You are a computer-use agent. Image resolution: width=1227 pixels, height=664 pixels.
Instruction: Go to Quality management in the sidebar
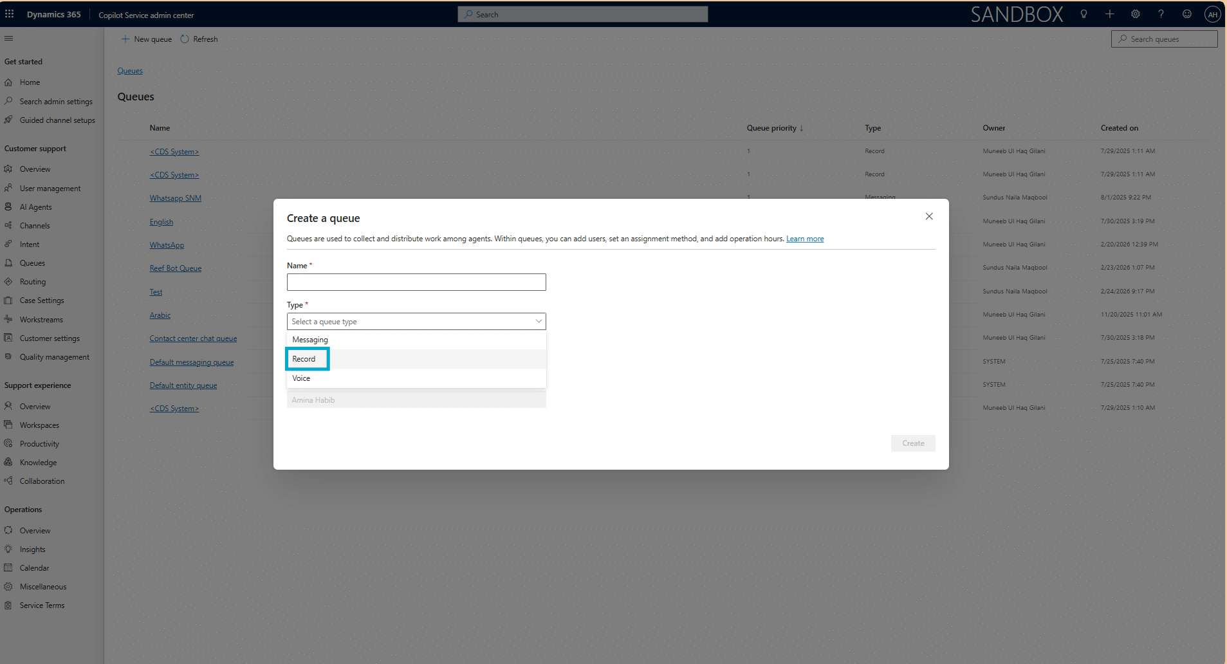pyautogui.click(x=55, y=357)
